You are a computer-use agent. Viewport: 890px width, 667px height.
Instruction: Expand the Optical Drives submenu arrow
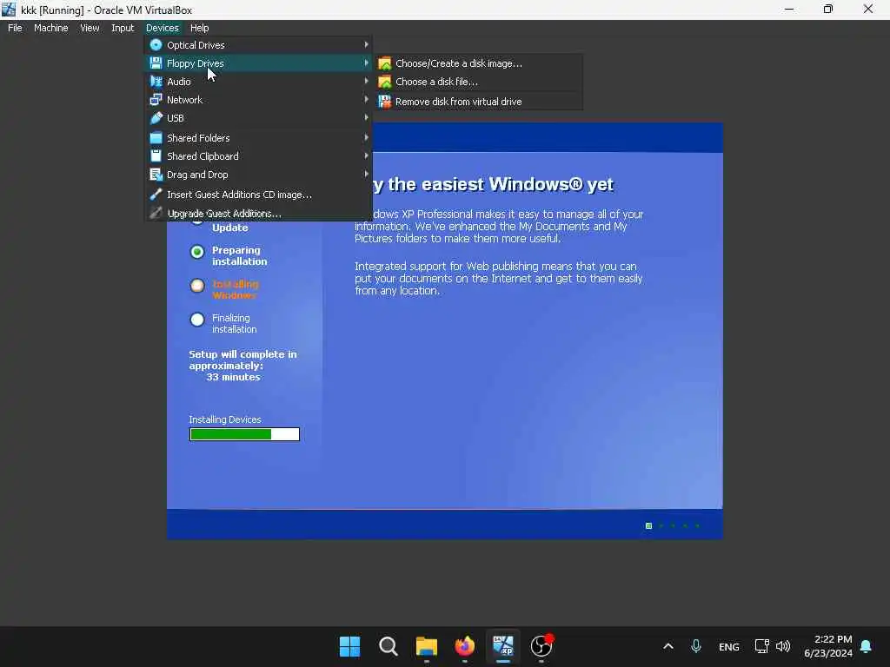pyautogui.click(x=366, y=44)
